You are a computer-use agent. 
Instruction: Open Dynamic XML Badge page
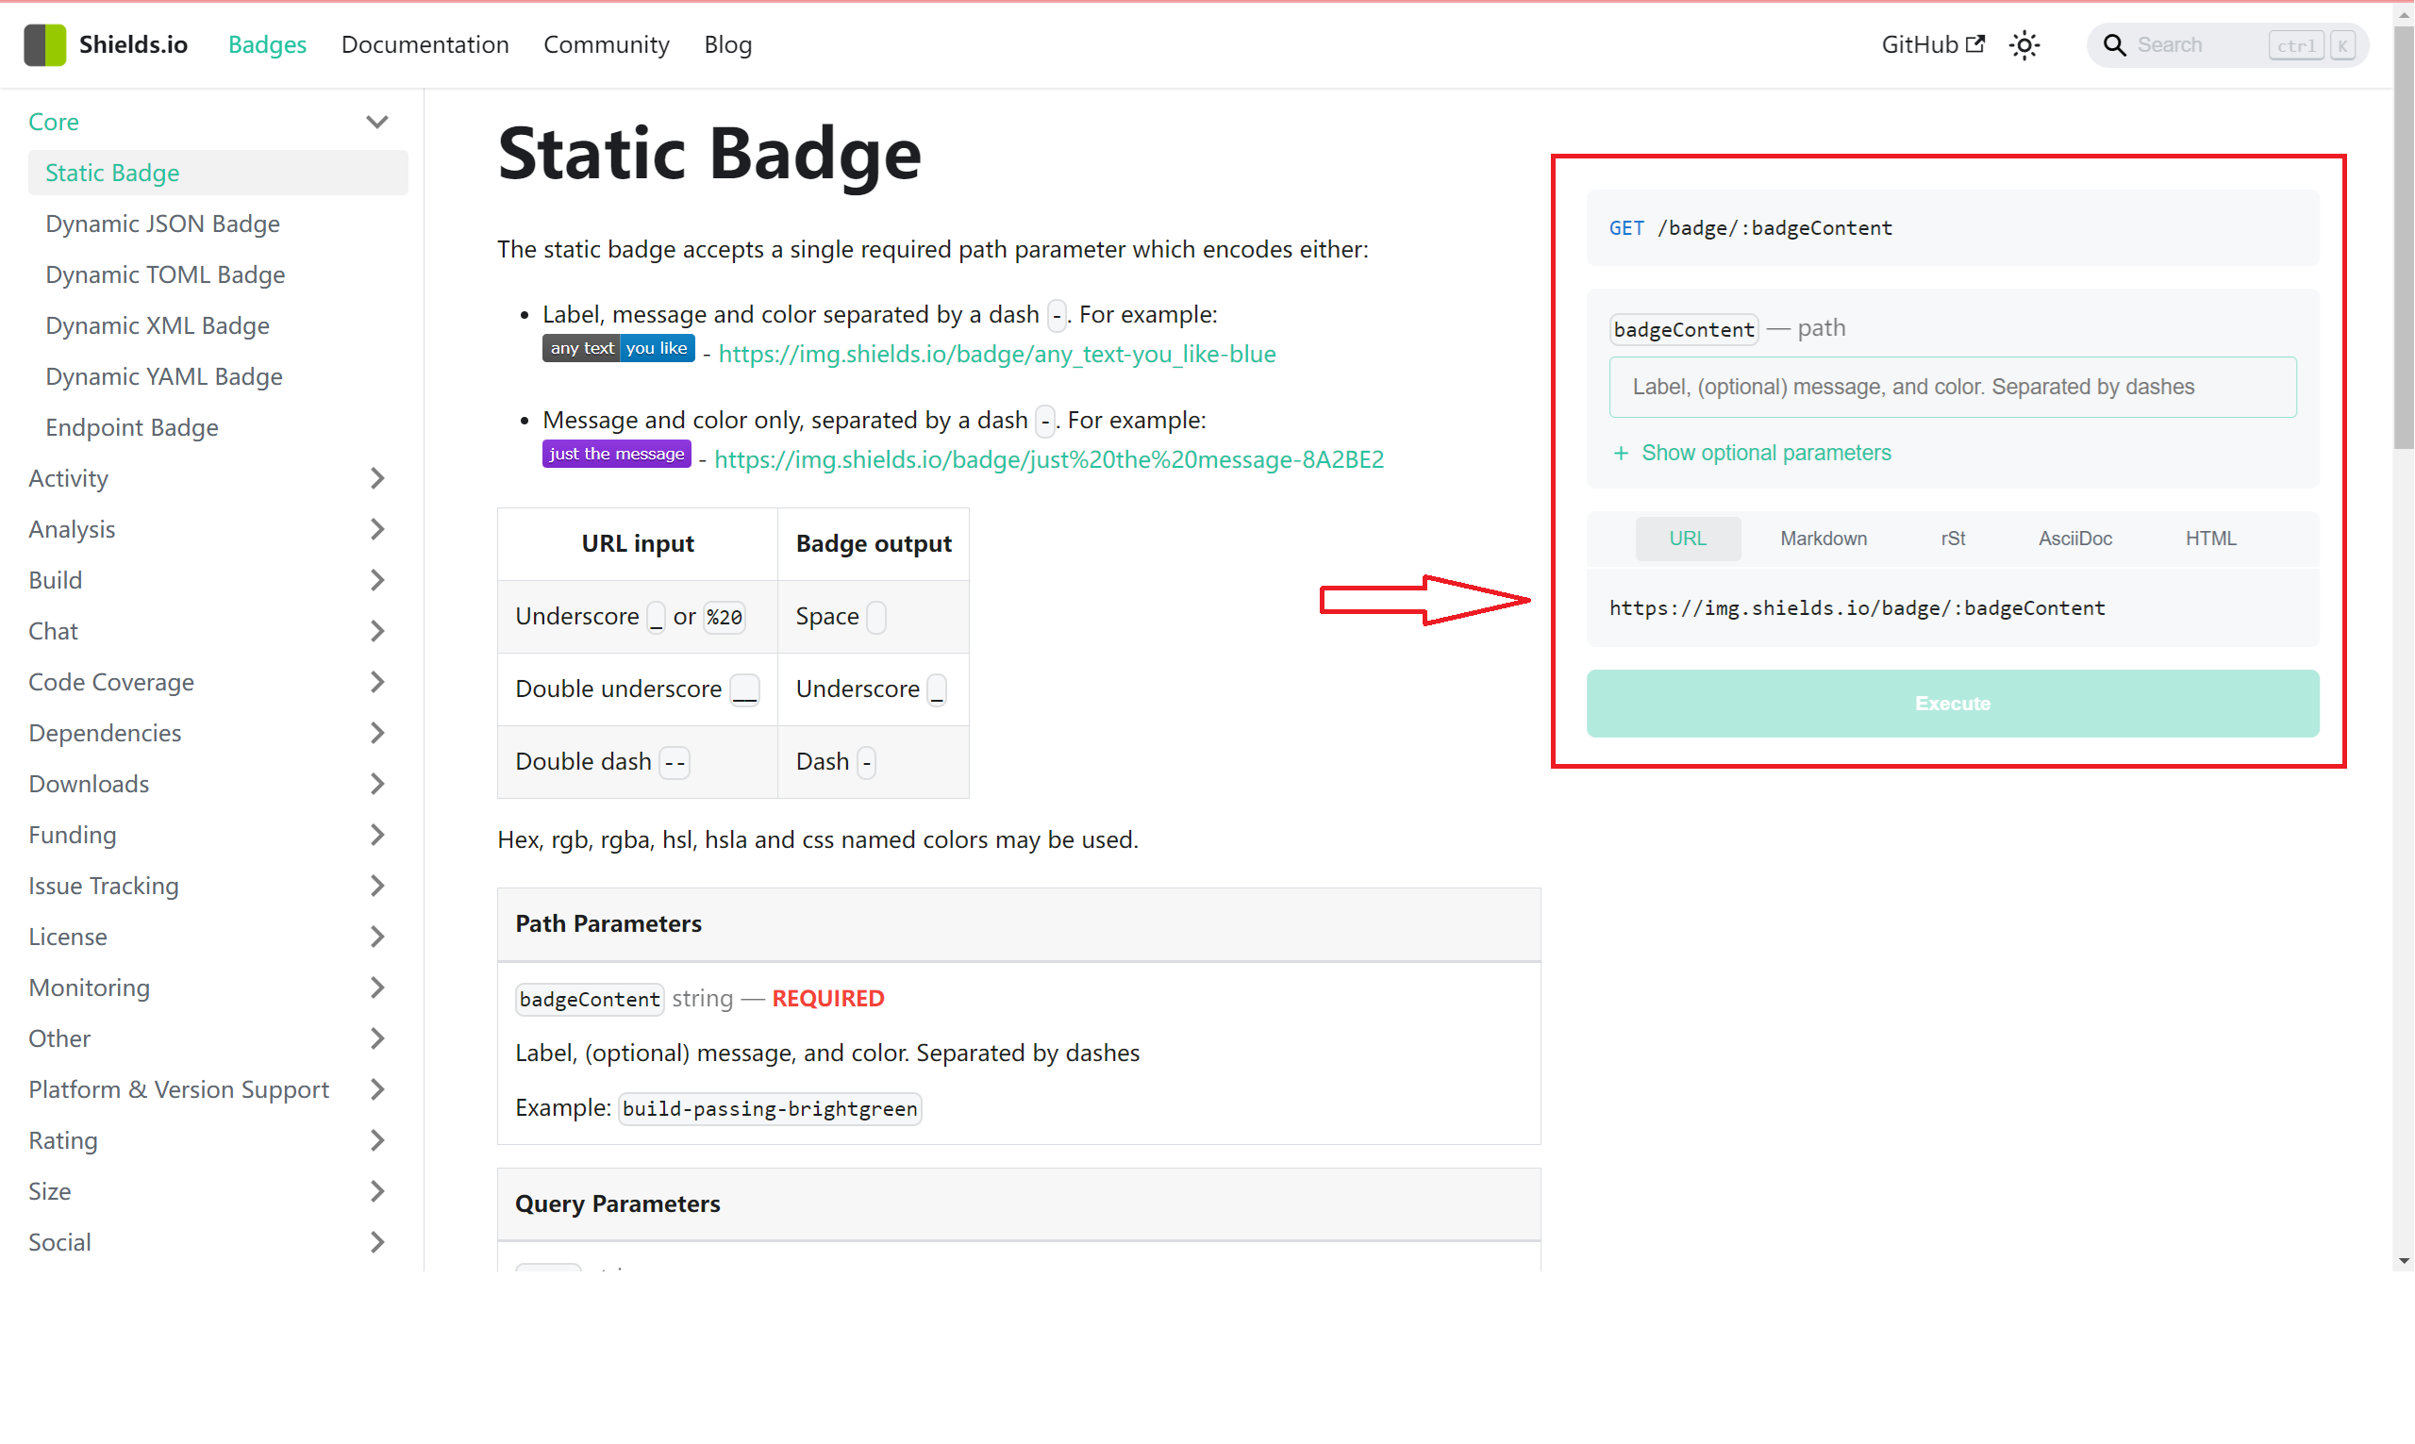tap(158, 326)
